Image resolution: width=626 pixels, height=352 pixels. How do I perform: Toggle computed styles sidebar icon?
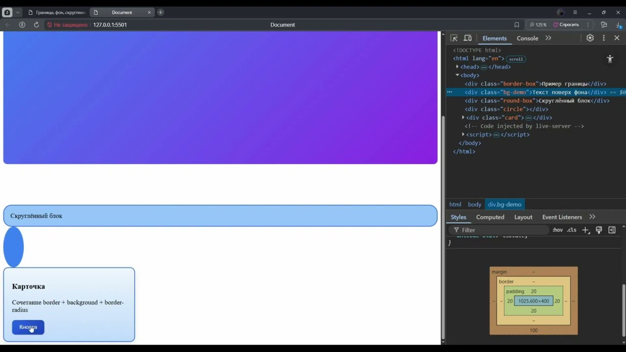pos(612,230)
